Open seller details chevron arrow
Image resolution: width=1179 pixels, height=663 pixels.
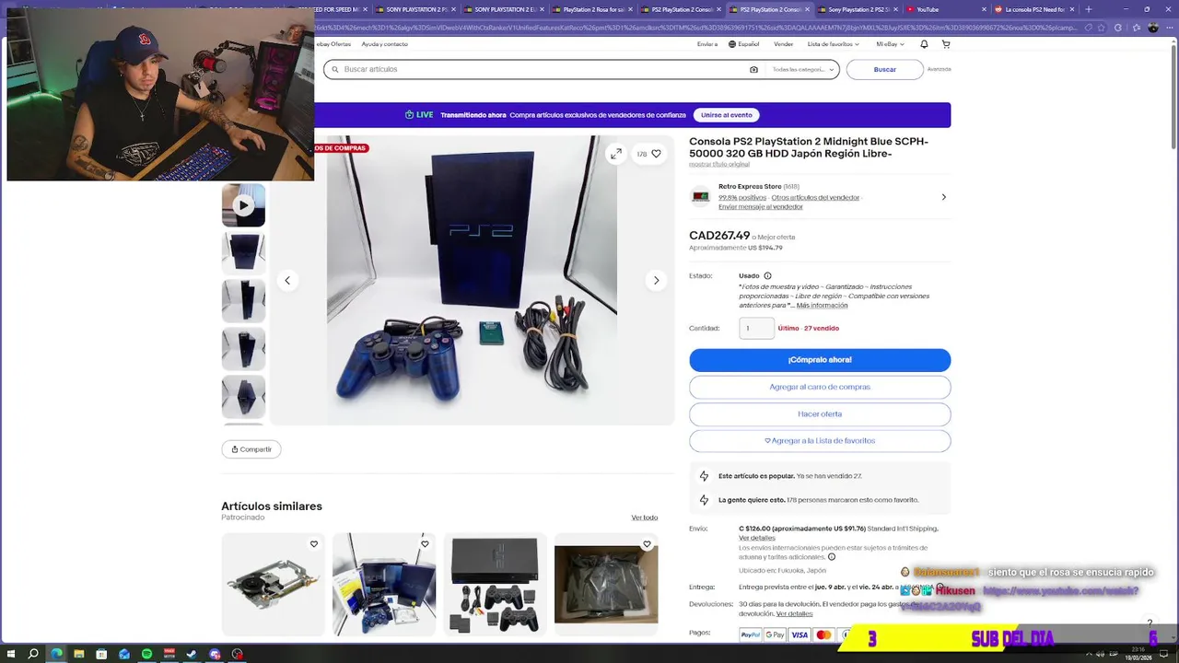[x=943, y=197]
